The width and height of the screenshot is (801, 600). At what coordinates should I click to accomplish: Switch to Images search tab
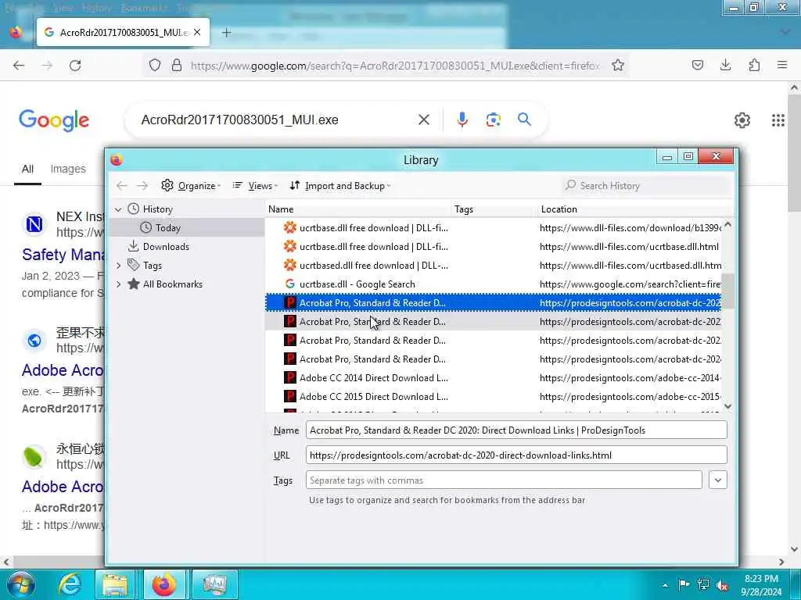coord(68,169)
